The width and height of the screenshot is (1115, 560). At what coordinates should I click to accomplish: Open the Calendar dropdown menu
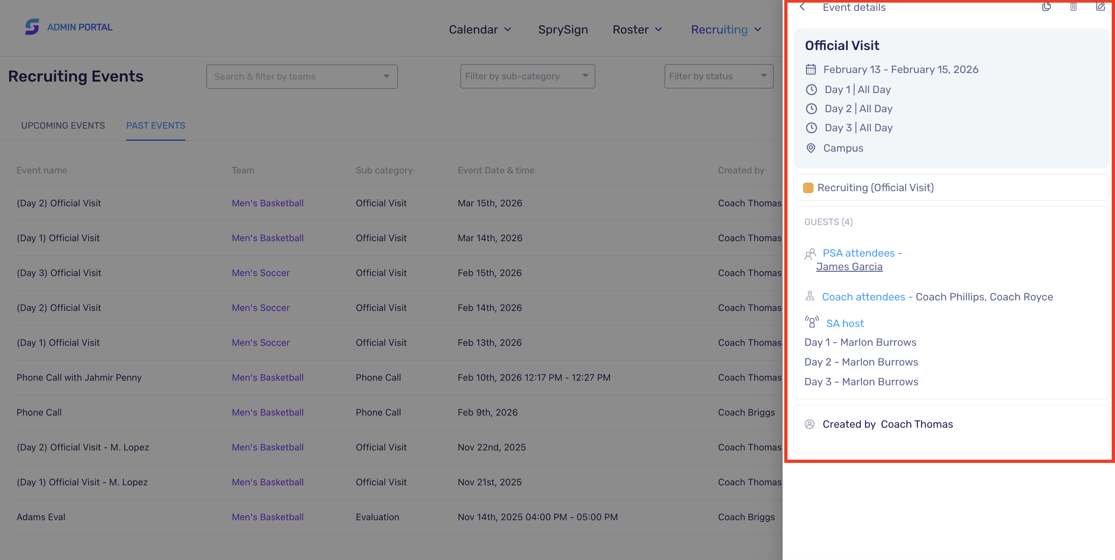pyautogui.click(x=480, y=29)
